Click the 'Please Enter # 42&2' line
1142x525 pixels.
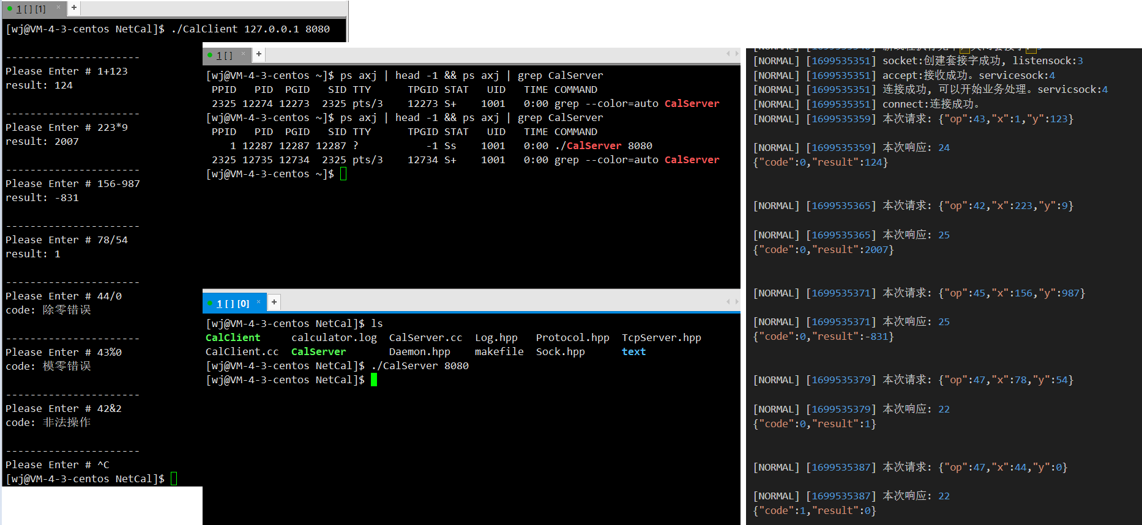[64, 409]
